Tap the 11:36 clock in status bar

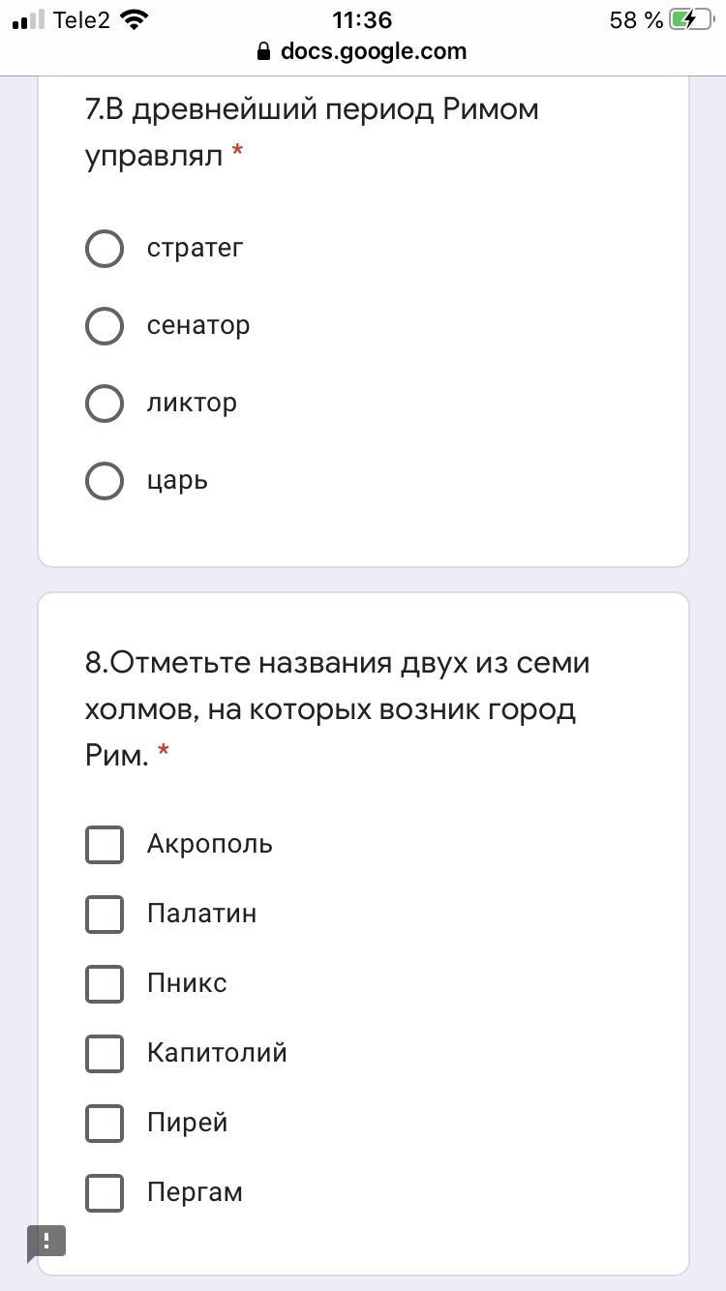pos(362,20)
